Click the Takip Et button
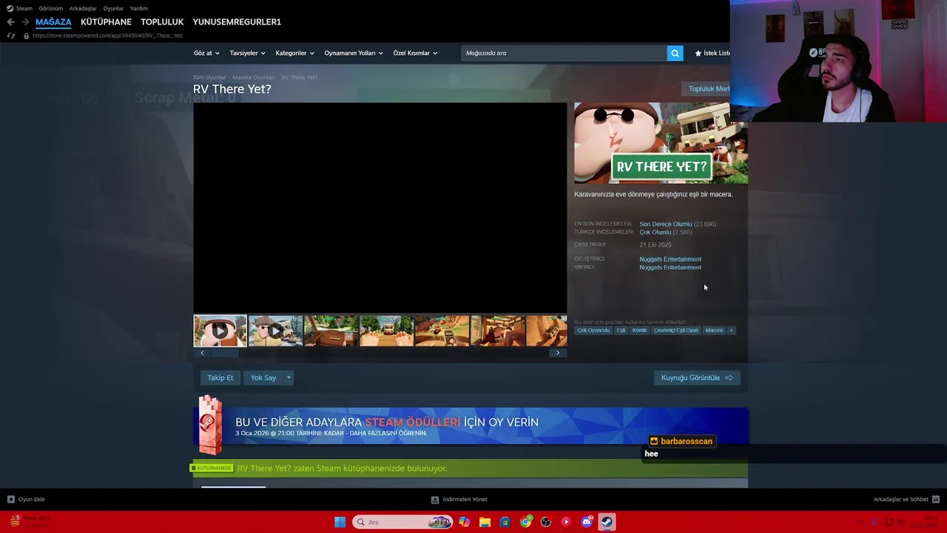Viewport: 947px width, 533px height. coord(220,378)
